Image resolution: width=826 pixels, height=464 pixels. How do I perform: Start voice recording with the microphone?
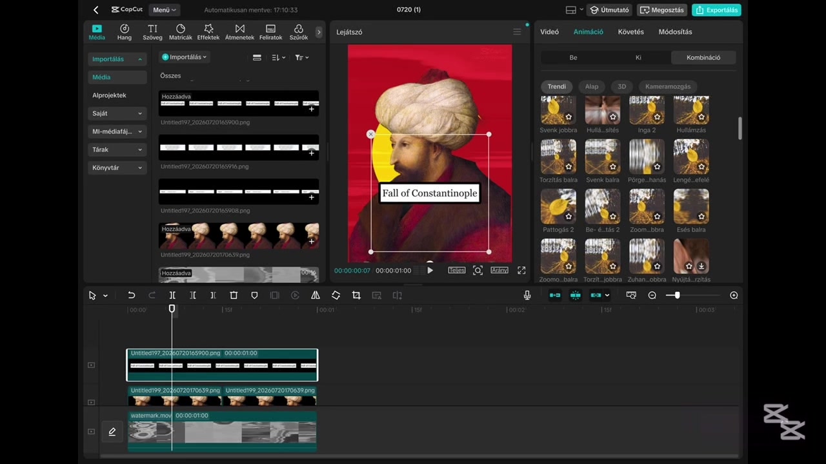527,295
